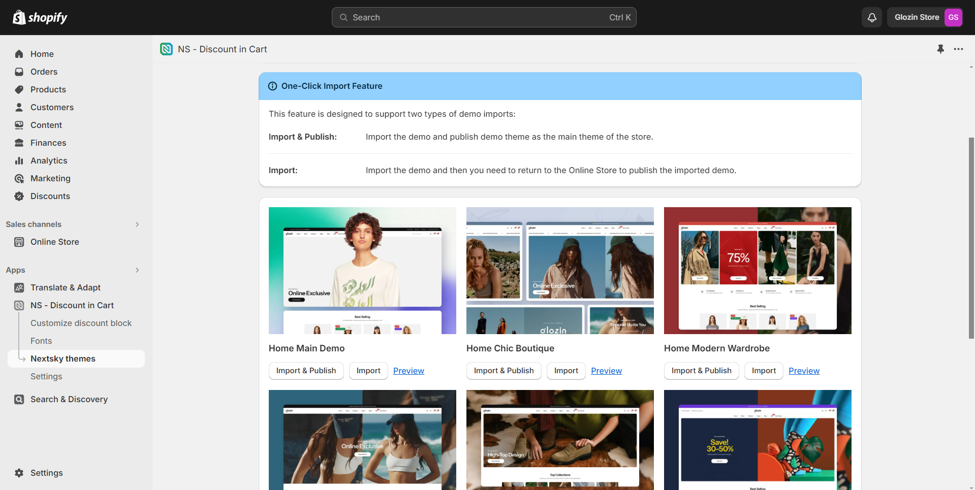
Task: Open the Analytics section
Action: click(x=76, y=160)
